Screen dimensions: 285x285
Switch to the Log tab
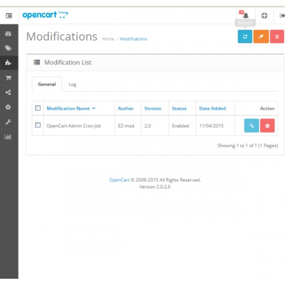(72, 84)
